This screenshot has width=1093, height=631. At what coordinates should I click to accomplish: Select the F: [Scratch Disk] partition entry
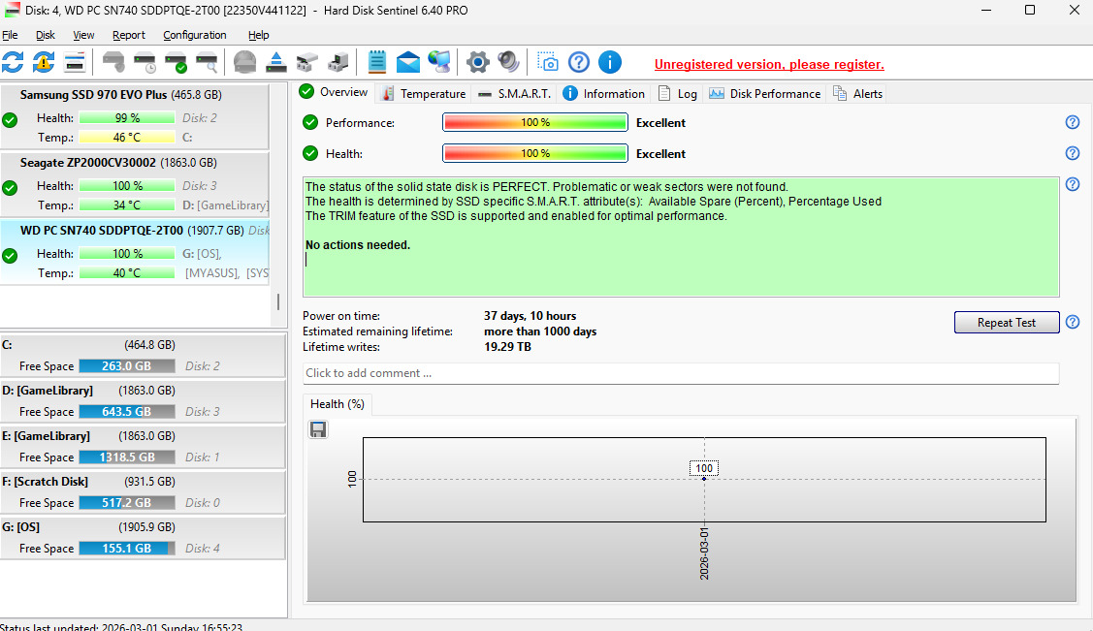[x=143, y=491]
